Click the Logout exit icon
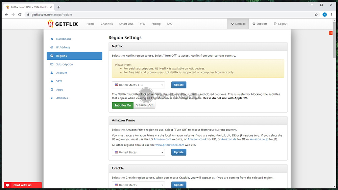The image size is (338, 190). pyautogui.click(x=275, y=24)
